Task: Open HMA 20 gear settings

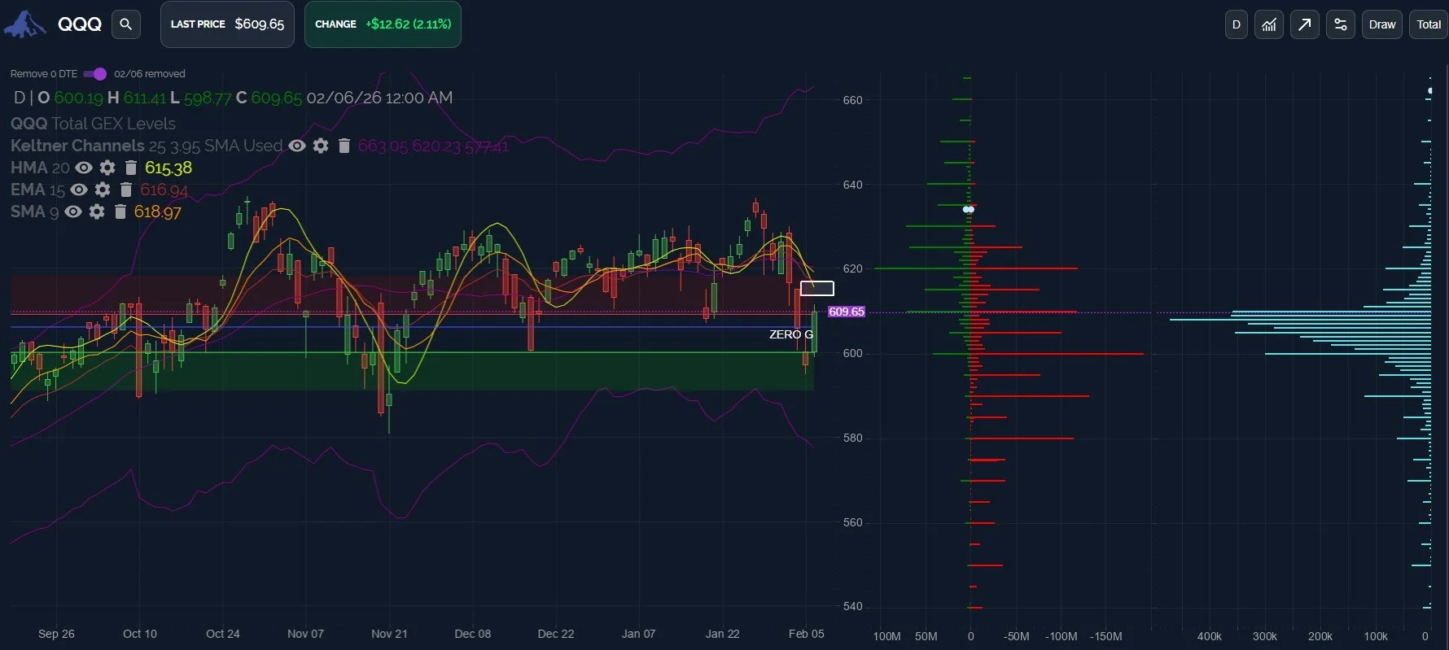Action: [107, 168]
